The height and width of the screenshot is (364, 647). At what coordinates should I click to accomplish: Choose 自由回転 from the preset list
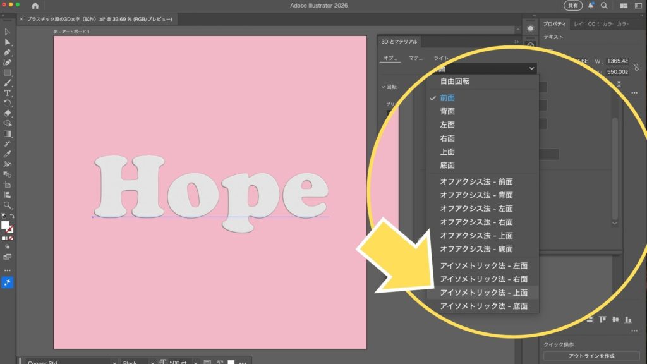455,82
